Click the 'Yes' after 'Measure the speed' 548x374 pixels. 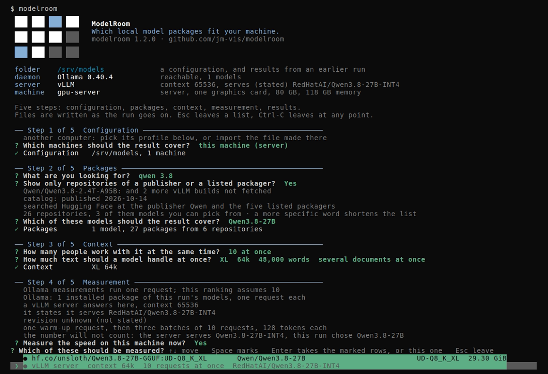(201, 343)
